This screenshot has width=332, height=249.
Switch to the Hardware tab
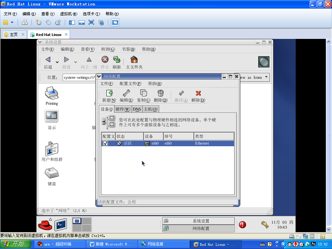coord(123,109)
